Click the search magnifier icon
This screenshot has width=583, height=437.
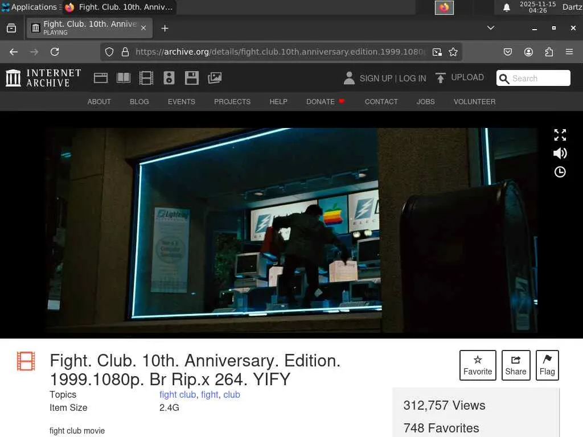pyautogui.click(x=504, y=79)
